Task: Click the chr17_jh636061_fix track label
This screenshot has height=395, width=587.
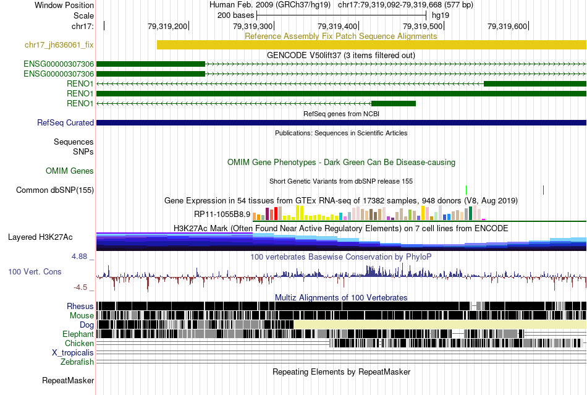Action: point(59,45)
